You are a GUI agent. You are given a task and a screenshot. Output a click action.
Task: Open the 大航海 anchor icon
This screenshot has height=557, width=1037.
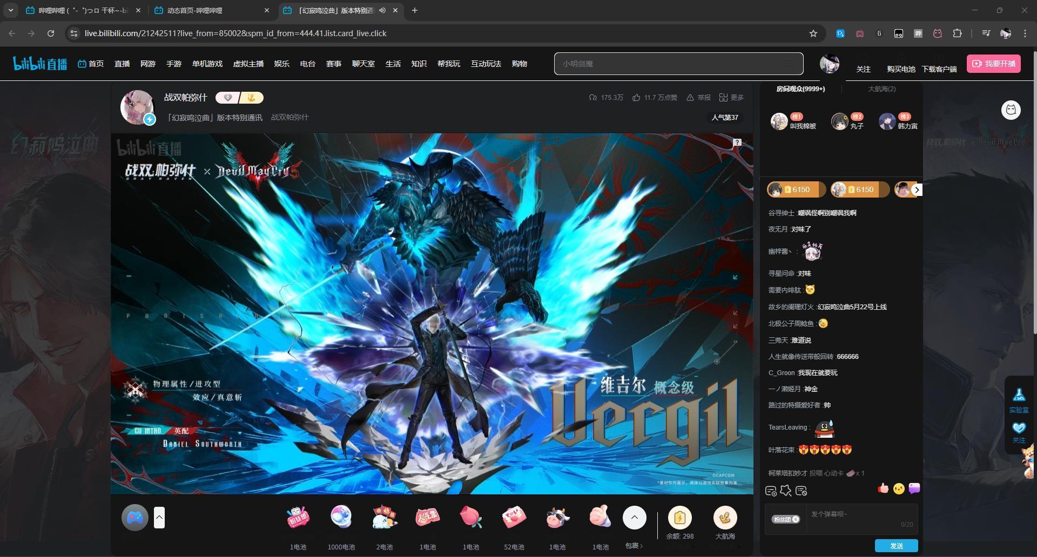pyautogui.click(x=725, y=518)
